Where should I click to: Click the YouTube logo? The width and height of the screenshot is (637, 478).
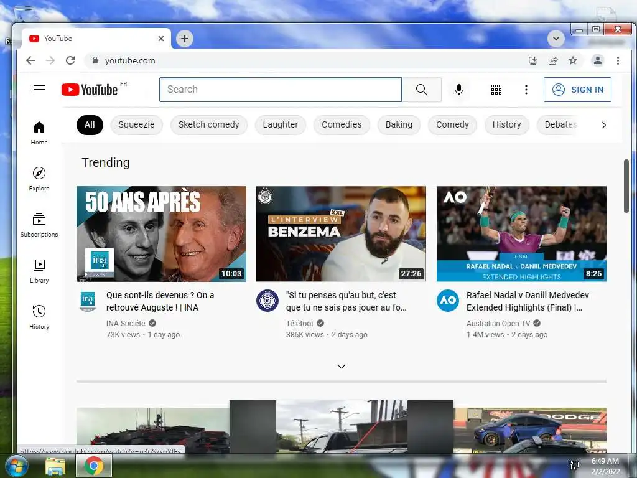pyautogui.click(x=90, y=90)
